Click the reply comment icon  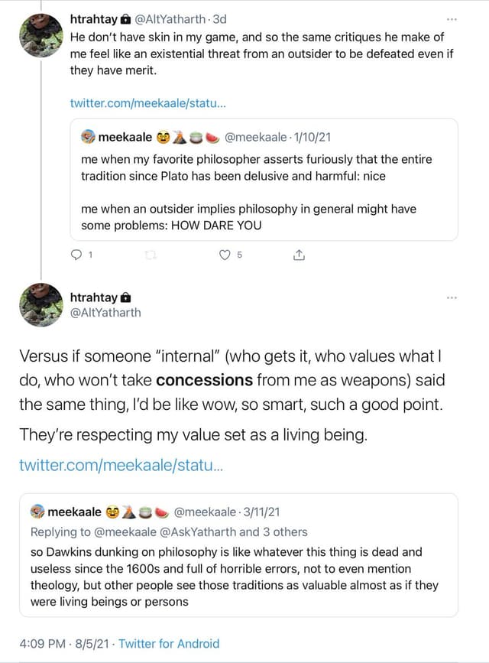point(75,255)
